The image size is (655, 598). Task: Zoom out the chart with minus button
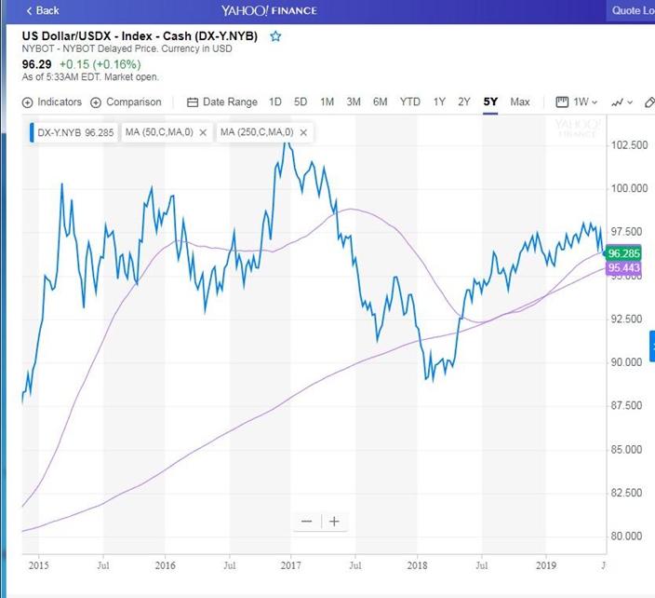(307, 522)
